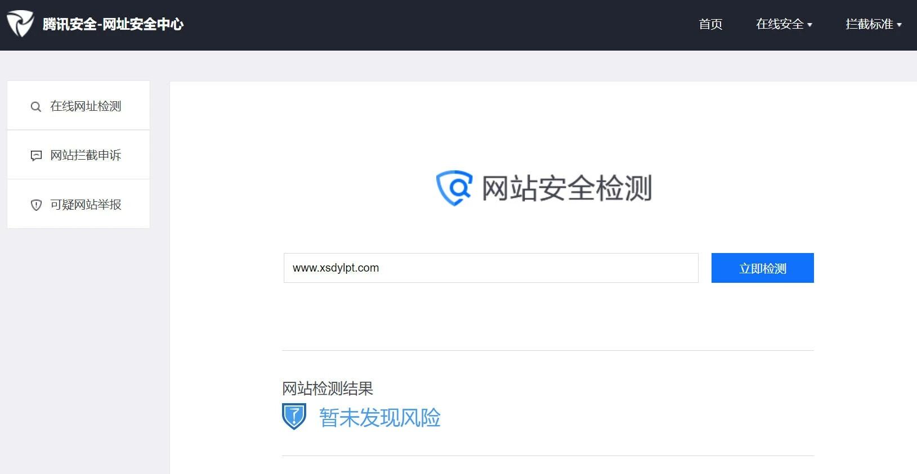
Task: Expand the 拦截标准 dropdown menu
Action: point(873,24)
